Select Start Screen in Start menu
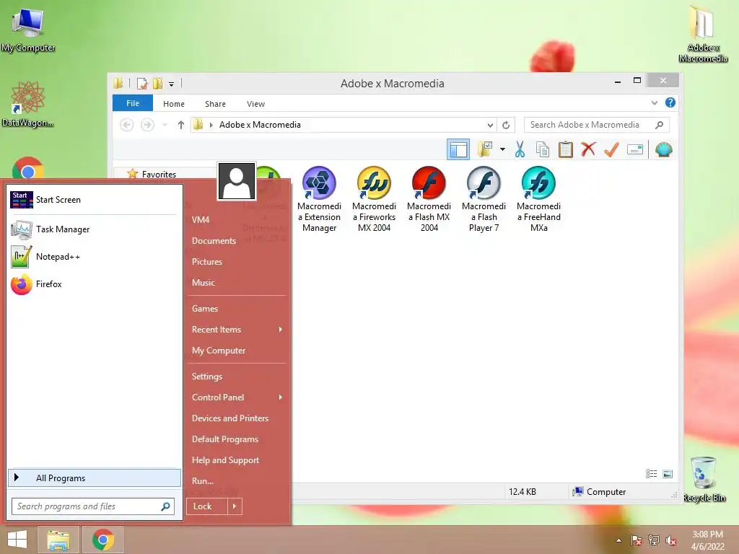This screenshot has width=739, height=554. pos(93,200)
